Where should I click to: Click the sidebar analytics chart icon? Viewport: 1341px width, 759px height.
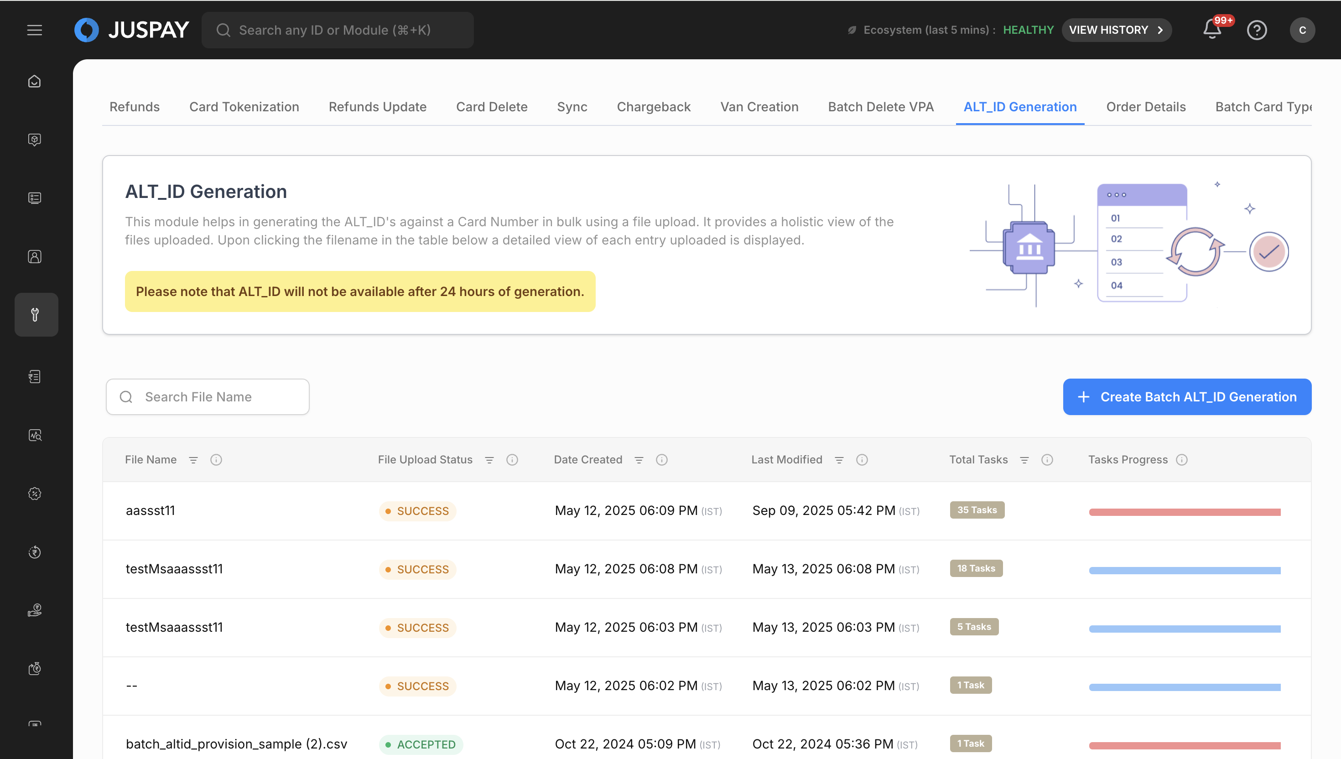click(x=34, y=435)
